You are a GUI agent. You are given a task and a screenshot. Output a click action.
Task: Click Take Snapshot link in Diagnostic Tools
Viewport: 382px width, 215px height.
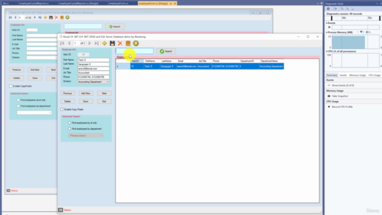[340, 96]
